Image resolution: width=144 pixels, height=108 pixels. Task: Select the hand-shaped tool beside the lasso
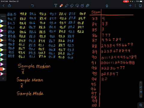(x=82, y=6)
